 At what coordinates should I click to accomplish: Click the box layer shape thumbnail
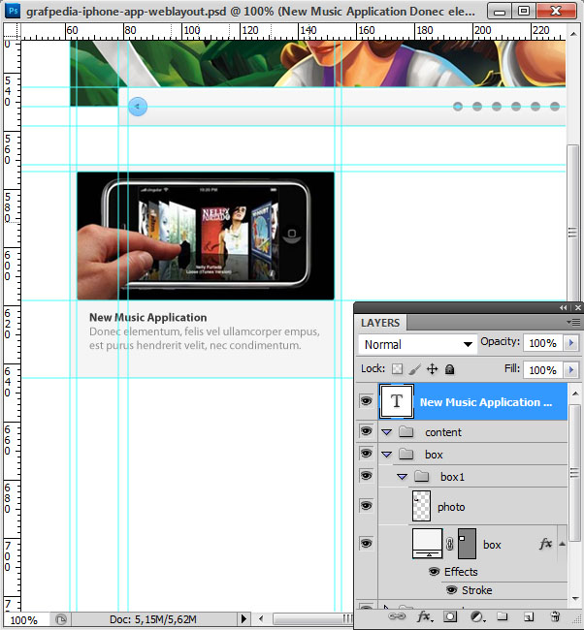point(427,543)
